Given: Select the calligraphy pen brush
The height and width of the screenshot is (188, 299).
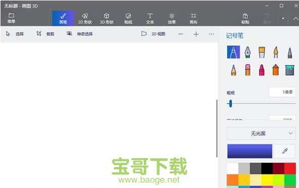Looking at the screenshot, I should tap(247, 52).
